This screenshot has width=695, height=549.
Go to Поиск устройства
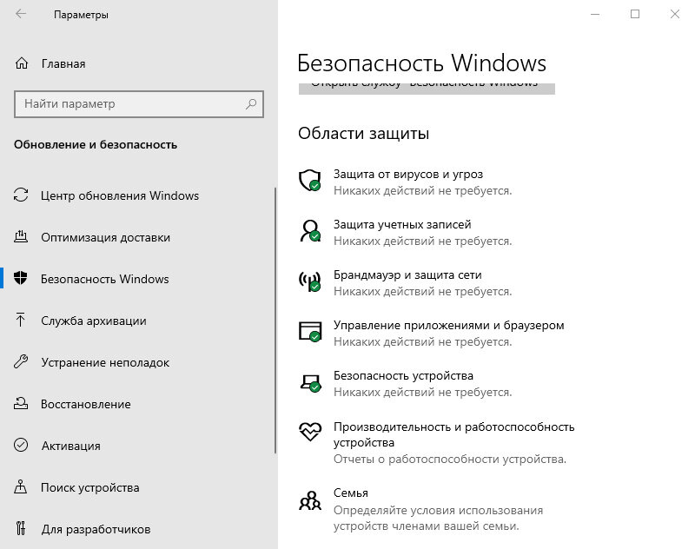tap(90, 487)
